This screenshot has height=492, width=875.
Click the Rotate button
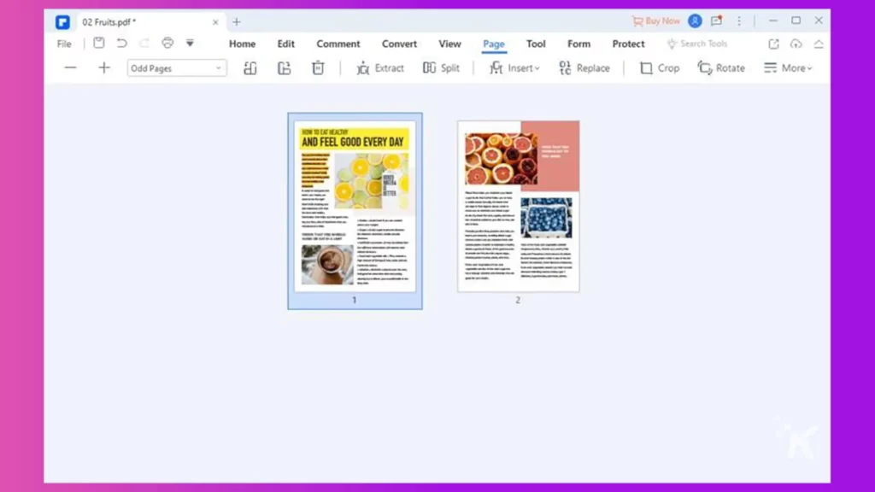[721, 68]
